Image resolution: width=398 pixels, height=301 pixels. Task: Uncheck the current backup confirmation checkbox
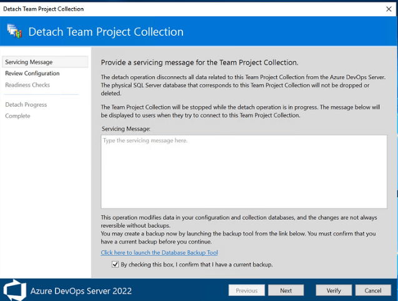click(115, 264)
